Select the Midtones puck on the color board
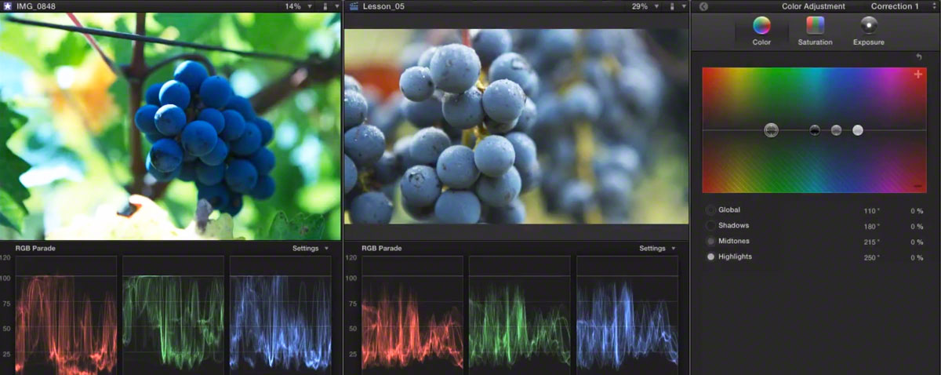 point(836,130)
